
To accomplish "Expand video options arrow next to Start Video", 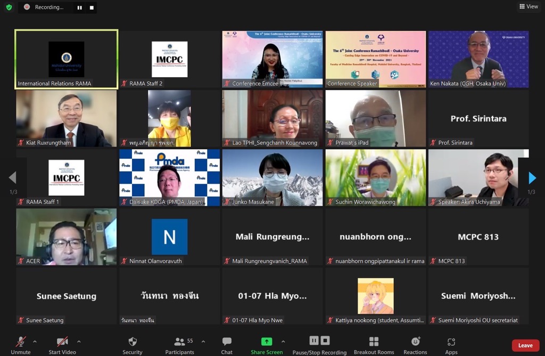I will tap(79, 341).
